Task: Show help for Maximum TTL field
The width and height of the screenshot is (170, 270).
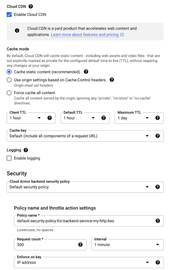Action: 158,118
